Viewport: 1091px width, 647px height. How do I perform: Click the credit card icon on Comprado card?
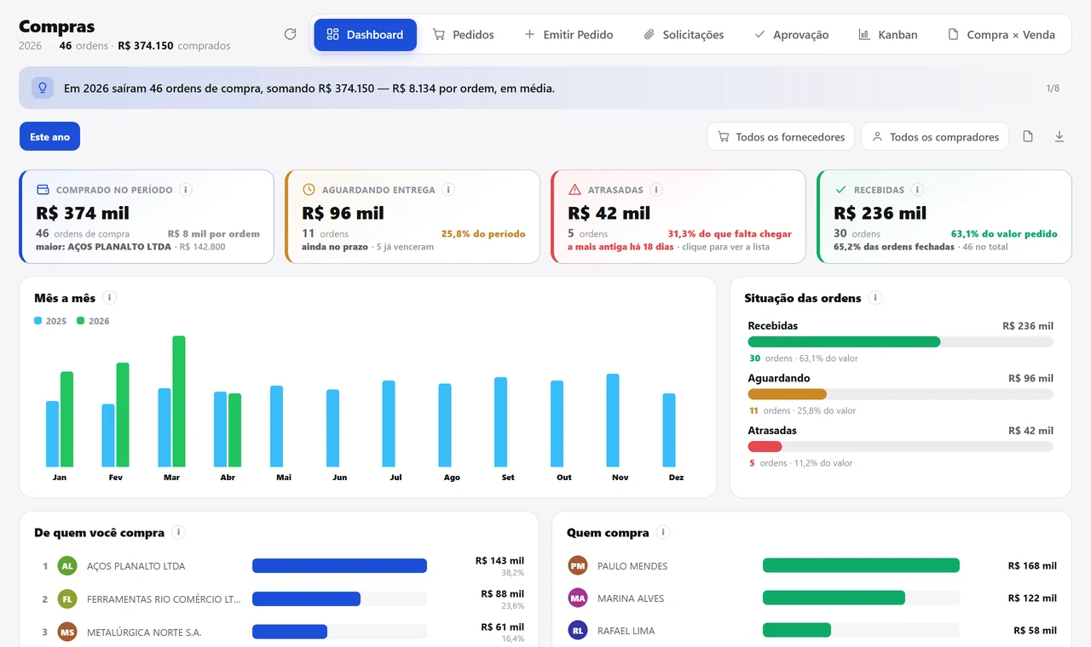pos(43,190)
